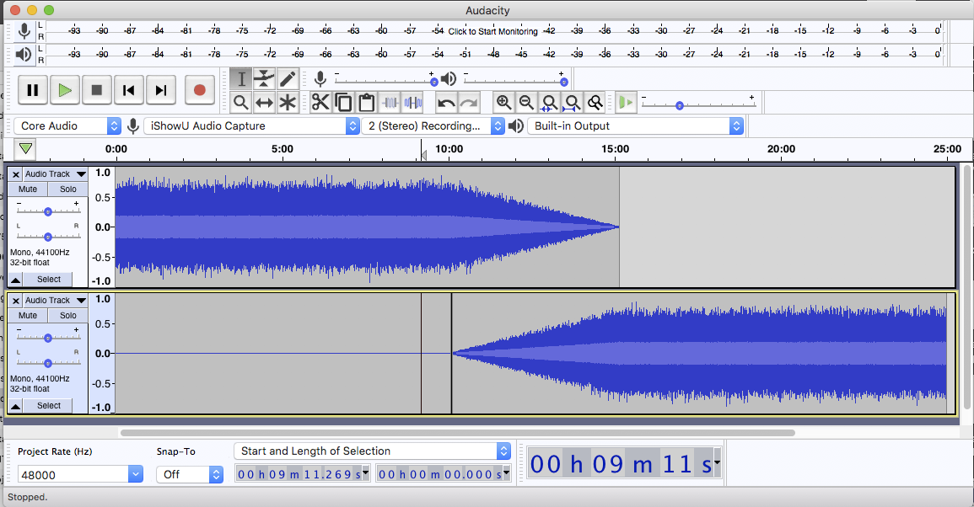Click the Zoom In magnifier icon
The height and width of the screenshot is (507, 974).
pyautogui.click(x=503, y=103)
